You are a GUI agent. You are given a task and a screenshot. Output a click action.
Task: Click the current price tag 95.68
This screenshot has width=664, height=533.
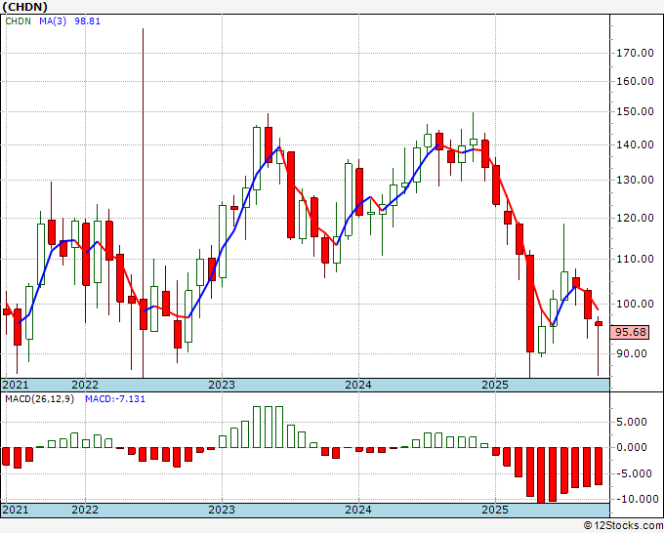(x=630, y=332)
